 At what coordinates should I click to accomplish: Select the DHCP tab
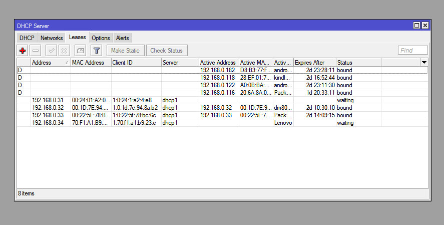click(x=27, y=38)
